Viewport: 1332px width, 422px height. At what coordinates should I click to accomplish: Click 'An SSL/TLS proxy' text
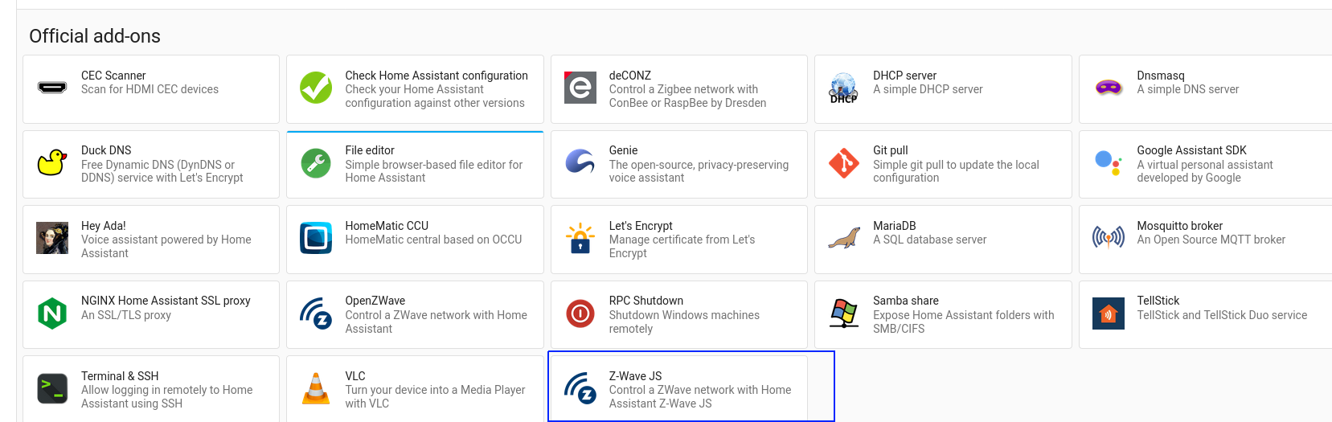(x=126, y=315)
